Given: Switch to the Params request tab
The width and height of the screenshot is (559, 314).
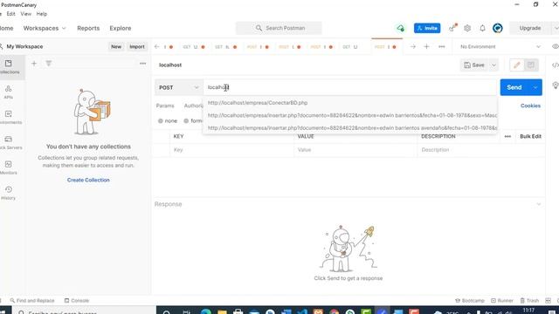Looking at the screenshot, I should [x=165, y=106].
